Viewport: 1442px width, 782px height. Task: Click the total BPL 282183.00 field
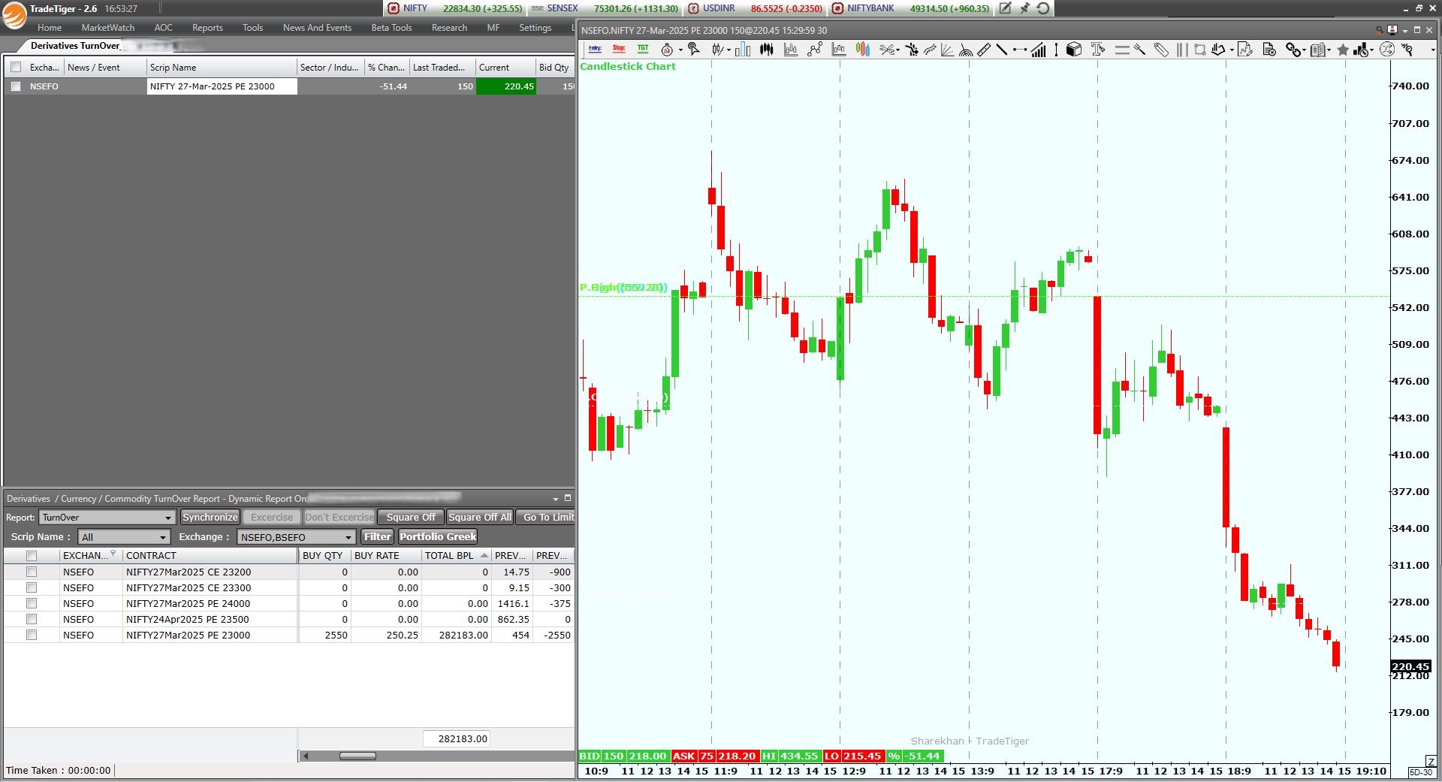point(457,739)
